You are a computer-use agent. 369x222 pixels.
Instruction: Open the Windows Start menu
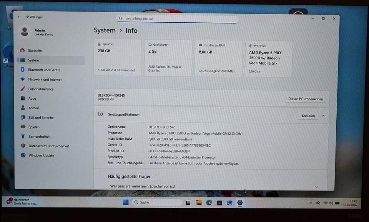click(x=126, y=202)
